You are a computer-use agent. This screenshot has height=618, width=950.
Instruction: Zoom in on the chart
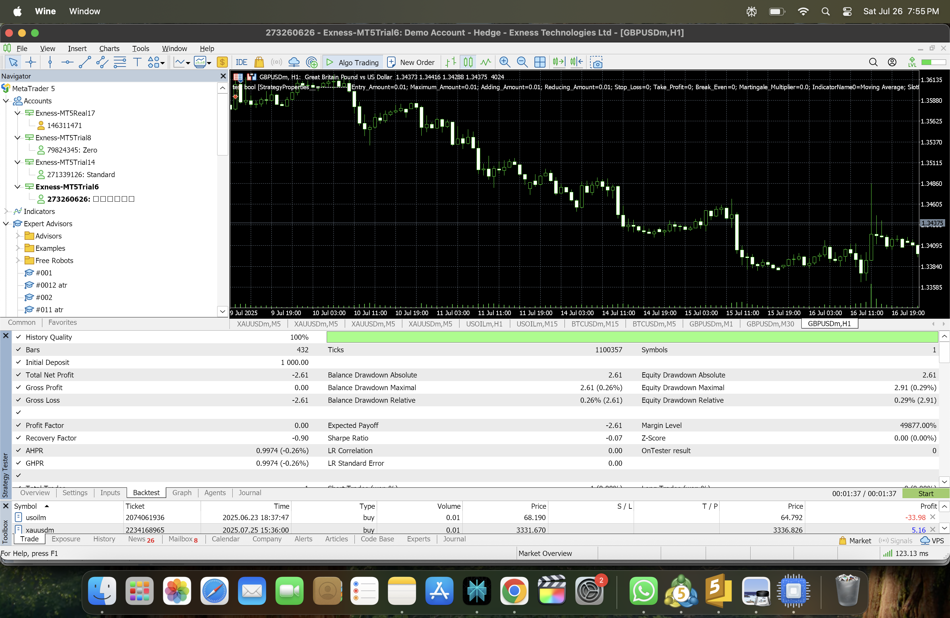point(505,62)
